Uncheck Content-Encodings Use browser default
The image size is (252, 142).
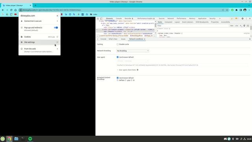[x=117, y=78]
